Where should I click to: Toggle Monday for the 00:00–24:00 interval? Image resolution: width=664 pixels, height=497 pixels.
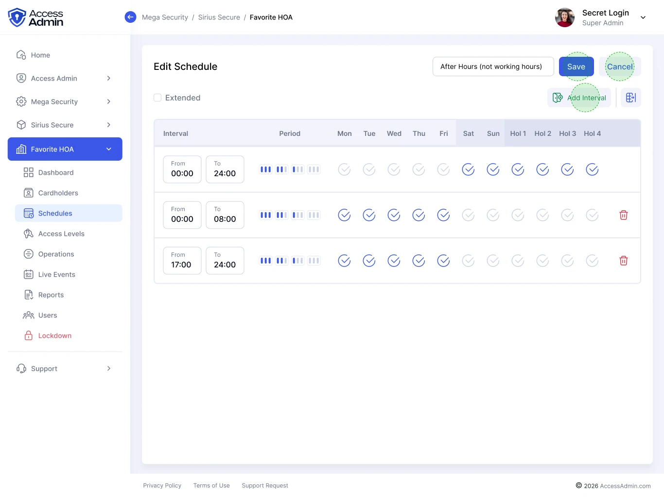[x=345, y=169]
